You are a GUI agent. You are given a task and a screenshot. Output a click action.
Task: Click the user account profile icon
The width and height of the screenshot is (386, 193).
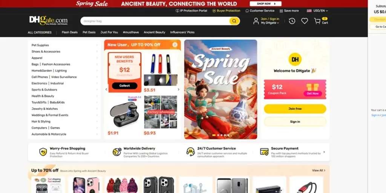pos(256,21)
